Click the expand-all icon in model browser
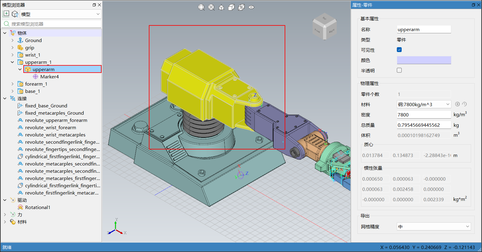This screenshot has width=482, height=252. [6, 14]
